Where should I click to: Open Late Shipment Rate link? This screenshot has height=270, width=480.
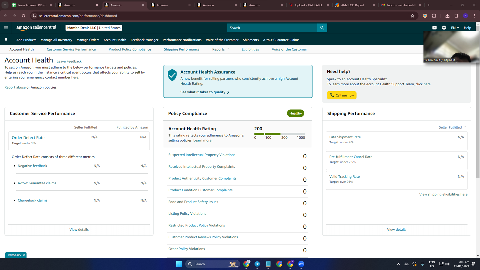point(345,137)
